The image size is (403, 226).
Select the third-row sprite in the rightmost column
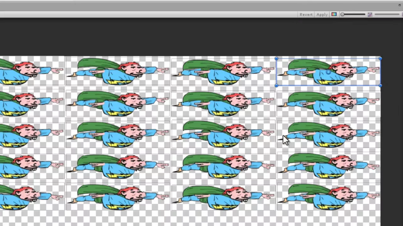[x=328, y=135]
